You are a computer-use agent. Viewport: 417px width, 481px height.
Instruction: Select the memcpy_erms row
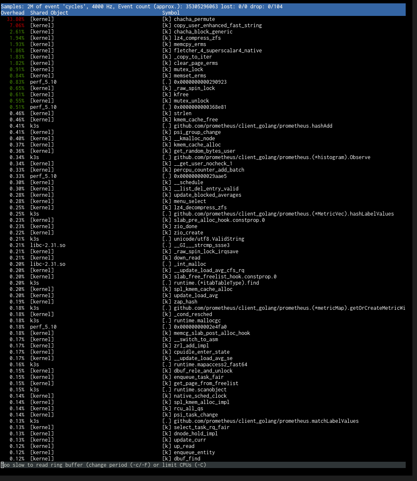click(203, 44)
